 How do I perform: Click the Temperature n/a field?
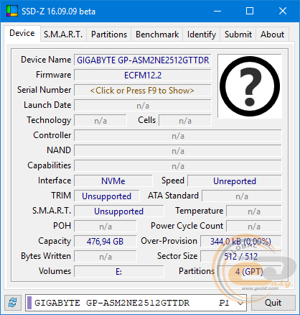tap(254, 211)
